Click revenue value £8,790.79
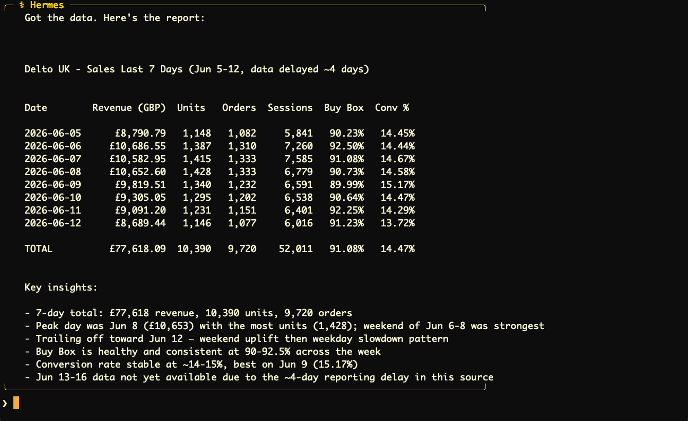 coord(140,133)
